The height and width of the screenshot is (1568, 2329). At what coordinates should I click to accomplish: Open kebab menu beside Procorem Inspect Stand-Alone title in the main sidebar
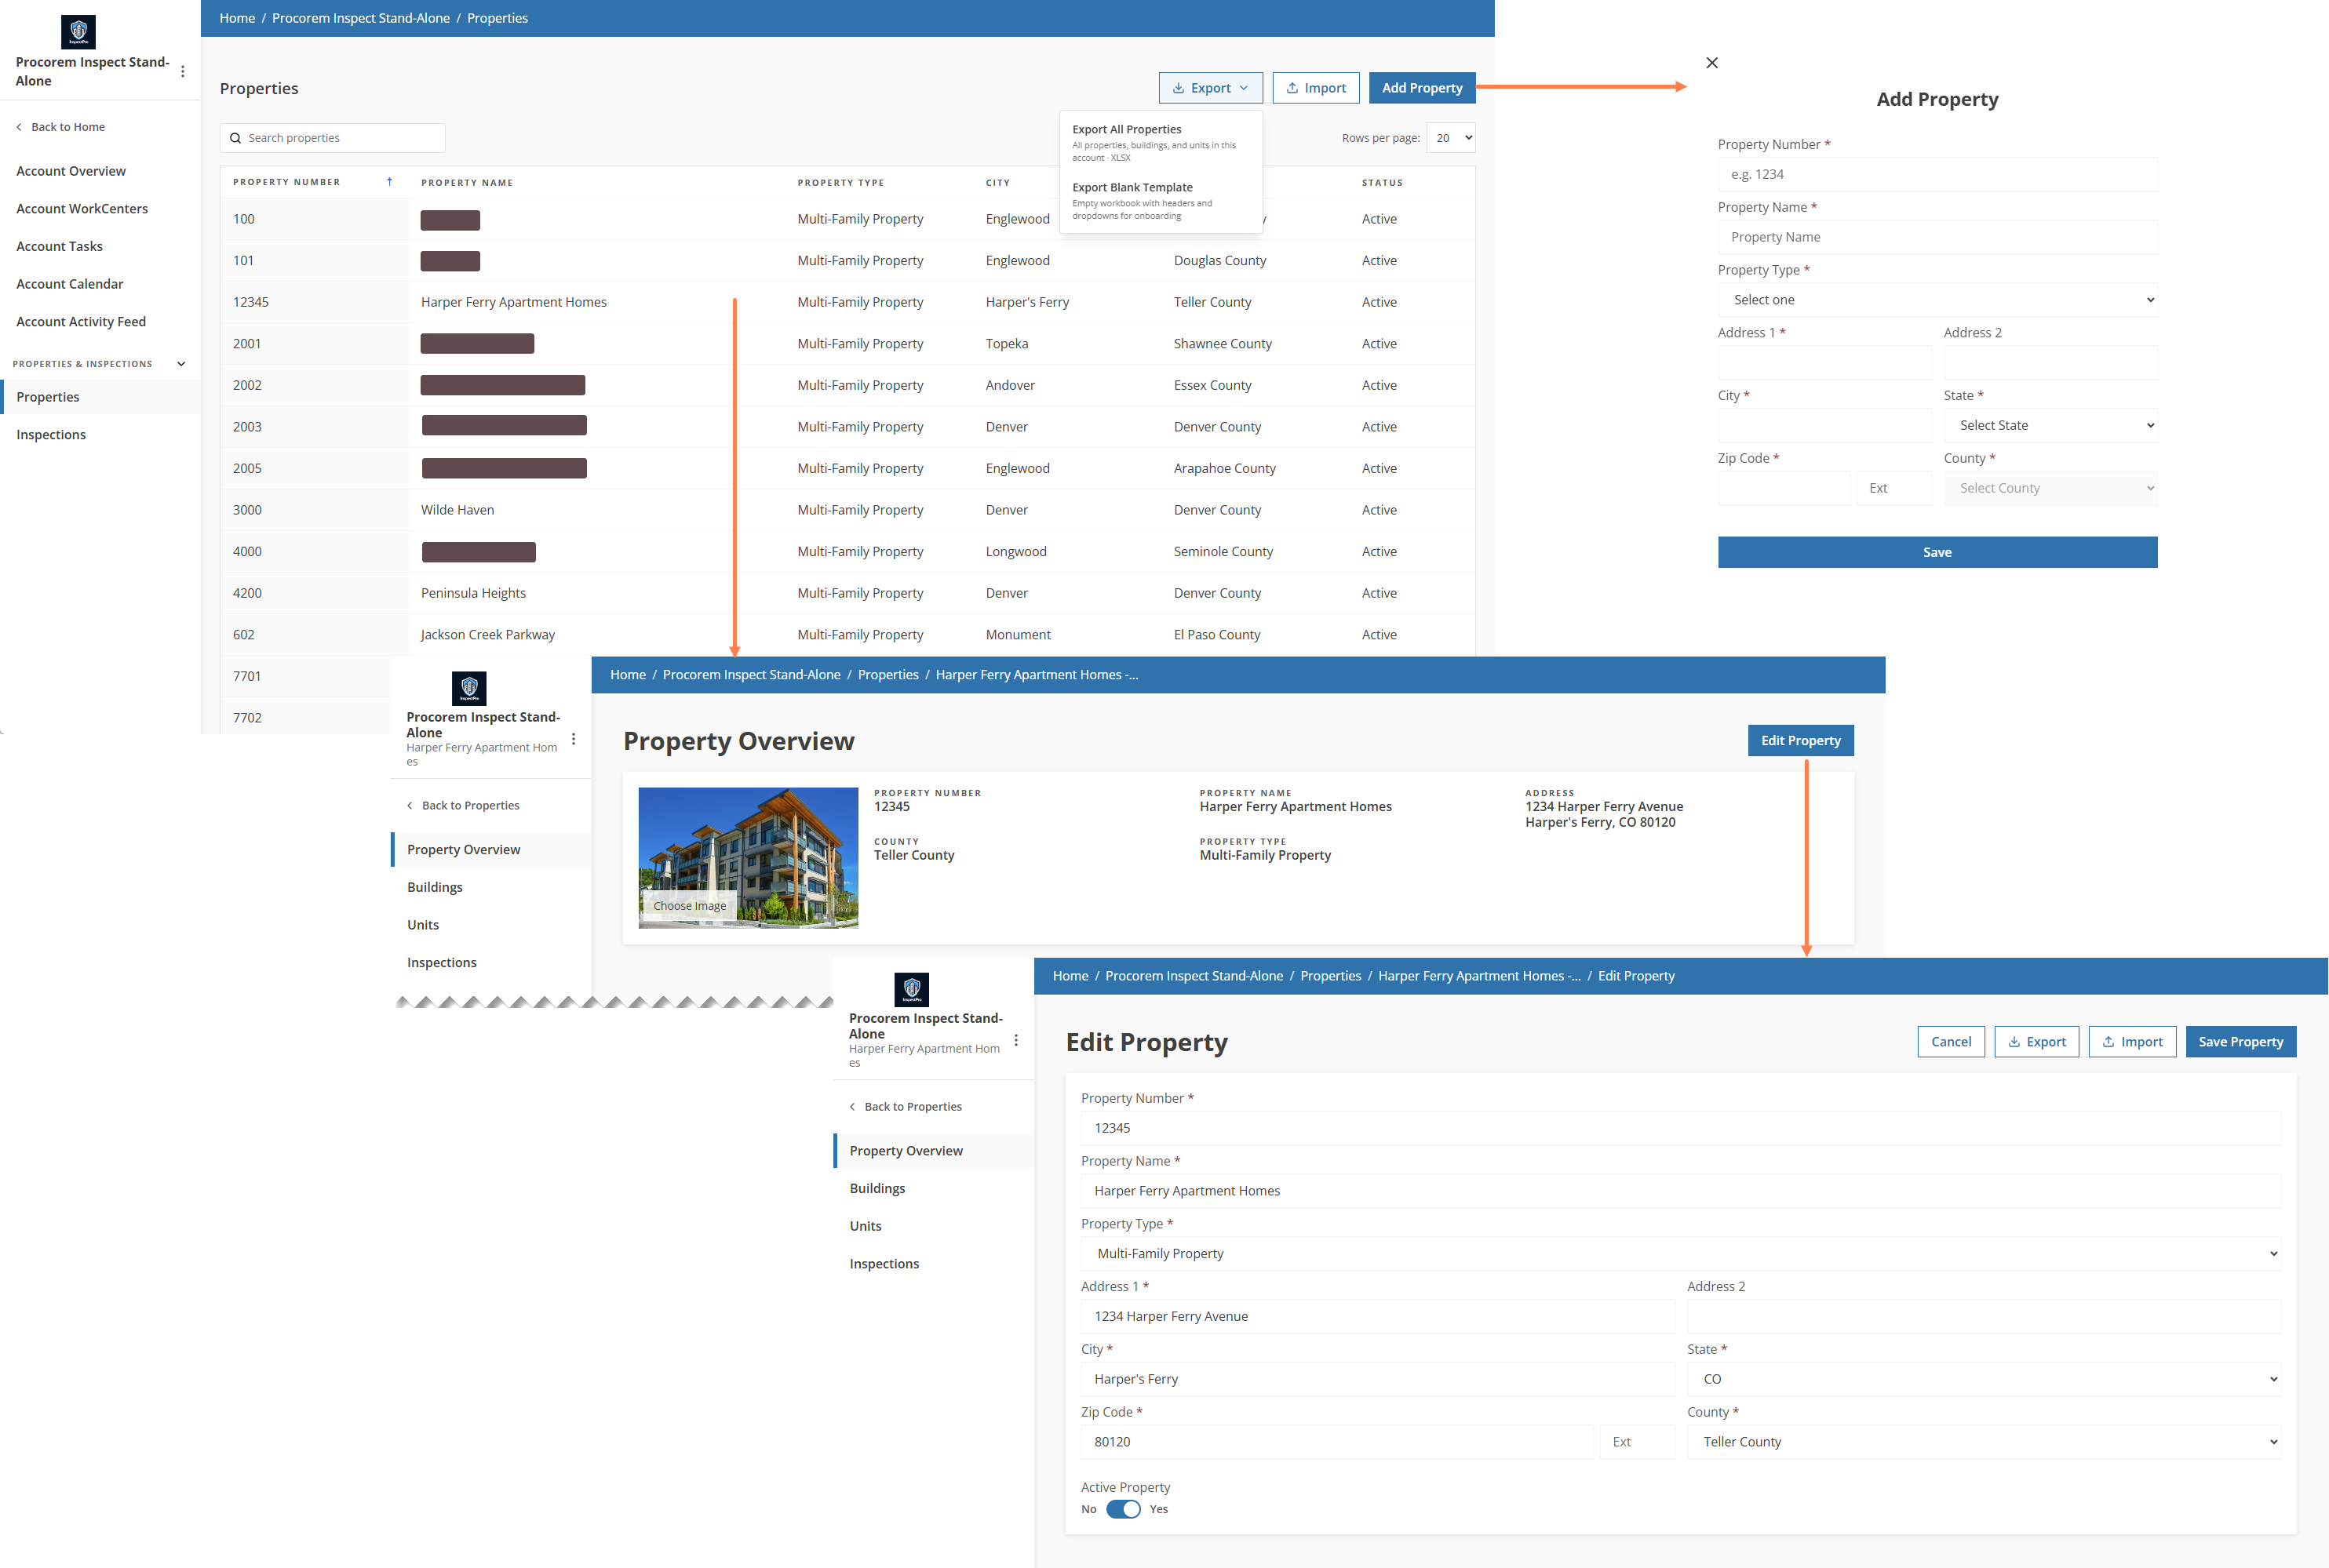(x=182, y=71)
